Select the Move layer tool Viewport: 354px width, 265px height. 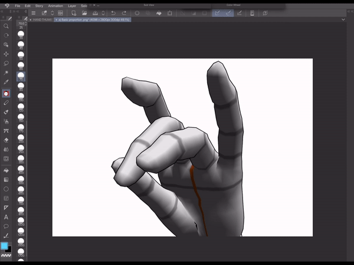(x=6, y=54)
